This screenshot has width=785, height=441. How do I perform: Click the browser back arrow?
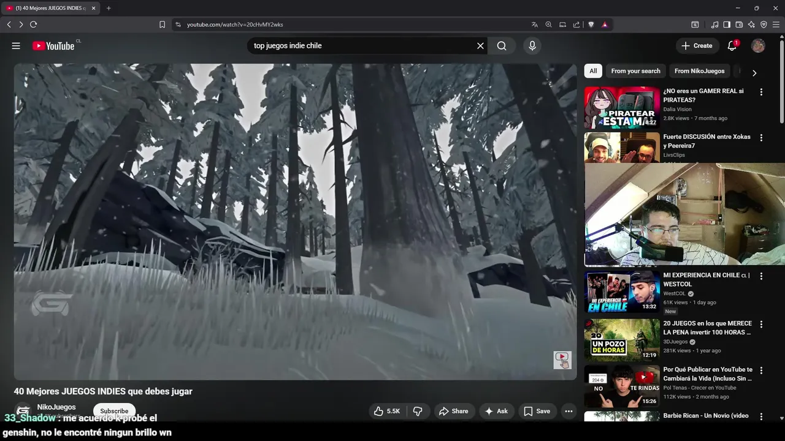coord(9,24)
